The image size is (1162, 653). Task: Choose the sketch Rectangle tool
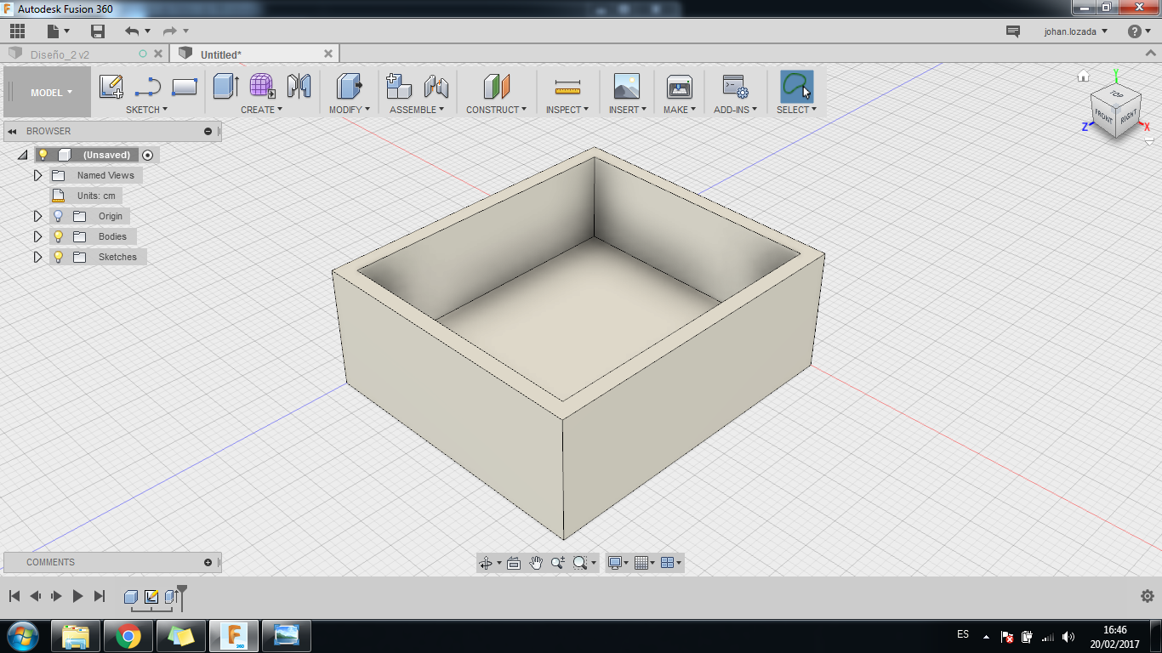coord(185,87)
